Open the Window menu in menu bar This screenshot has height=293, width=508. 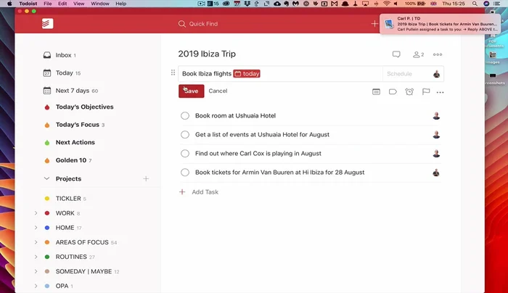pos(100,4)
